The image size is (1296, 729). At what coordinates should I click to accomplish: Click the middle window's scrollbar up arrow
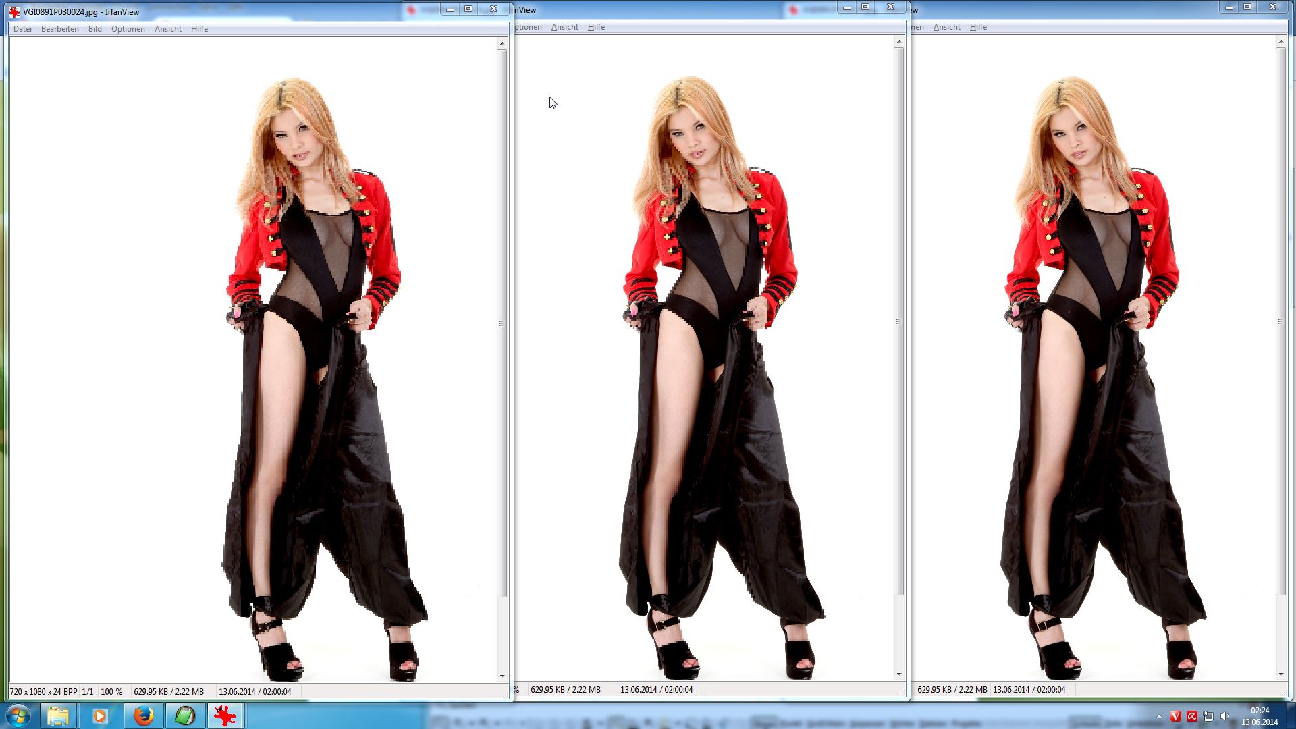[898, 42]
